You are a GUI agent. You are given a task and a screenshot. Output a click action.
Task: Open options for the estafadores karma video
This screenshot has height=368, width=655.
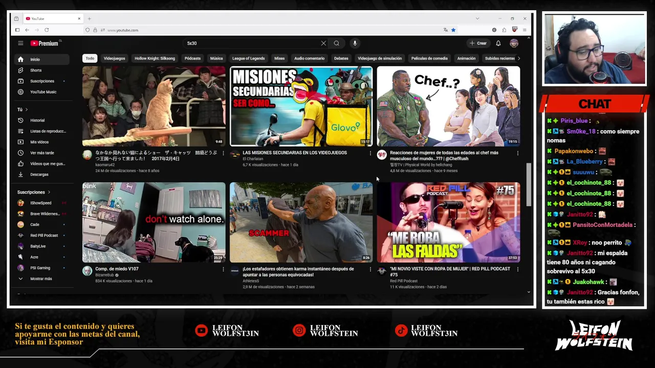tap(370, 269)
